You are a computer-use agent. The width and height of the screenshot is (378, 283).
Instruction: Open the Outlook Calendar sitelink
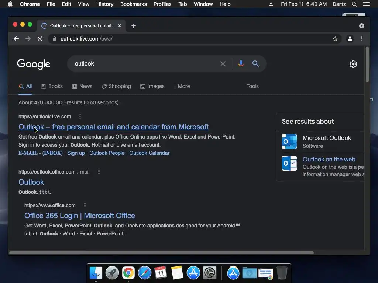click(150, 153)
